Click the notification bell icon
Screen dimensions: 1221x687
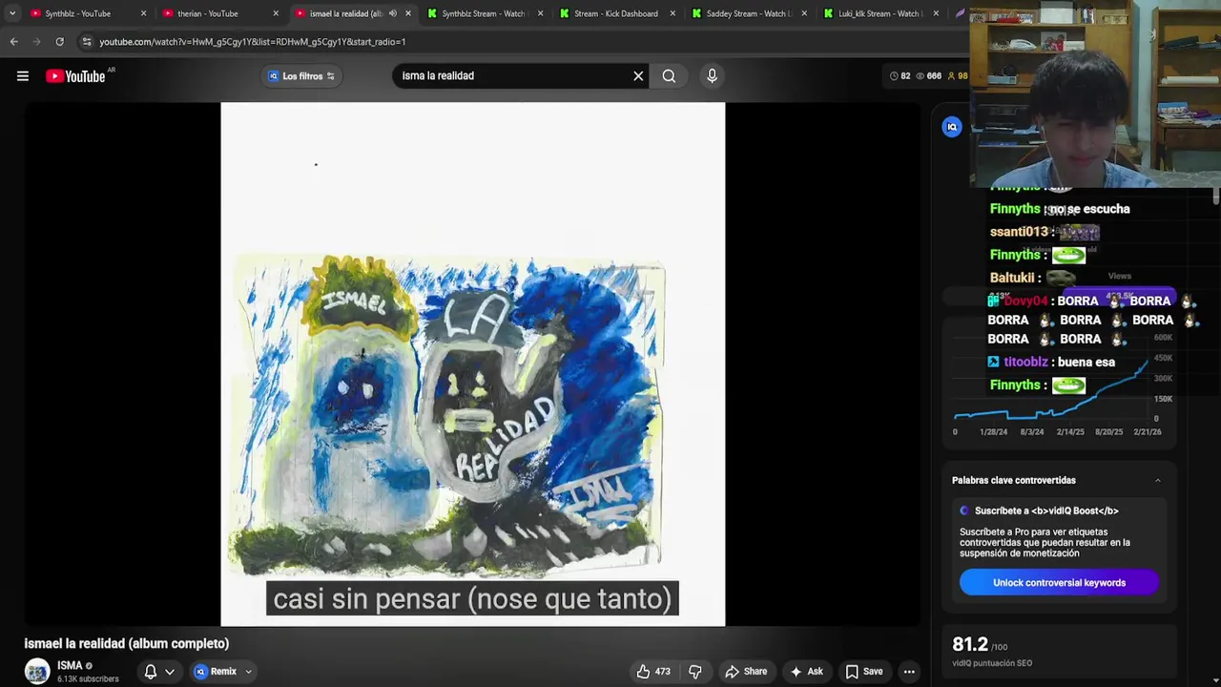[x=150, y=672]
